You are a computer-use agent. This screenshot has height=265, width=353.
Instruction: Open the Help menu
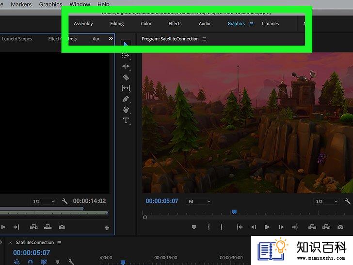[103, 4]
